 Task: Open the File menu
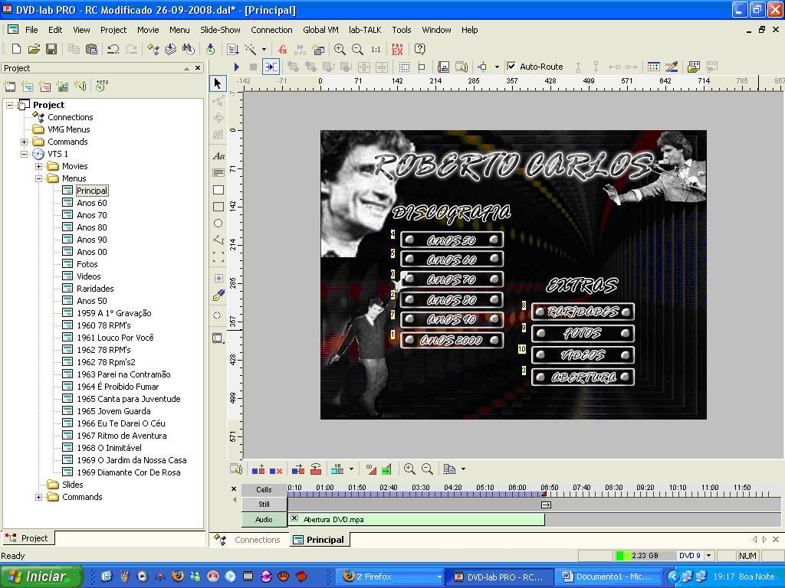coord(31,30)
